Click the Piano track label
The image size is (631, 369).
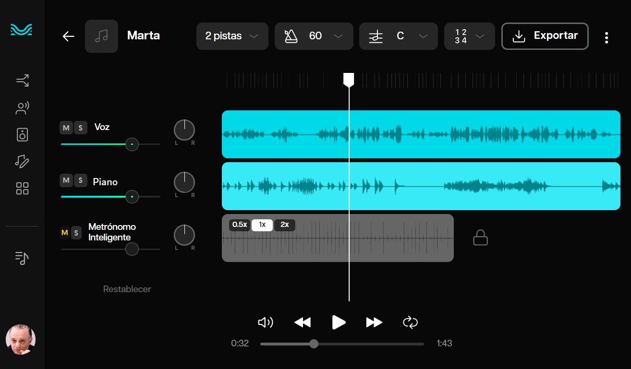pos(105,182)
